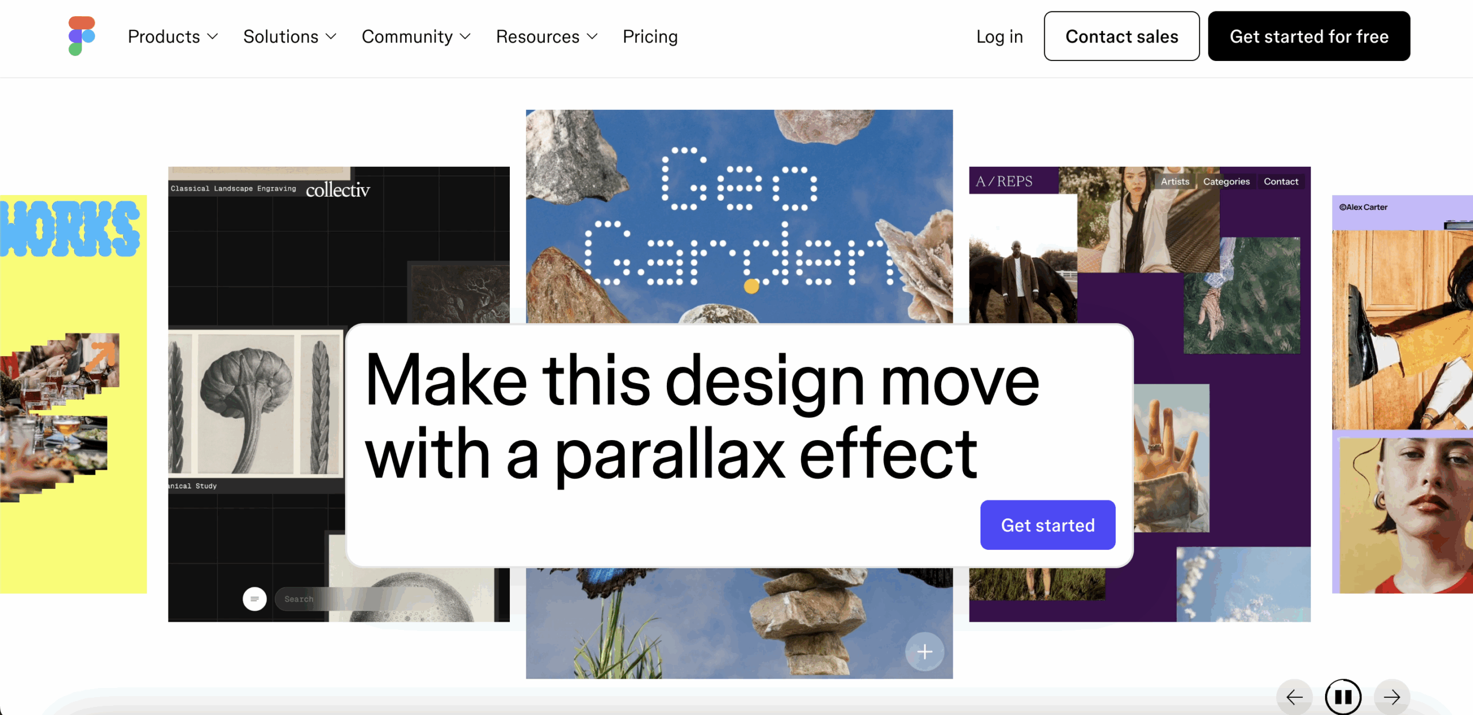This screenshot has width=1473, height=715.
Task: Click the Figma logo icon
Action: tap(82, 36)
